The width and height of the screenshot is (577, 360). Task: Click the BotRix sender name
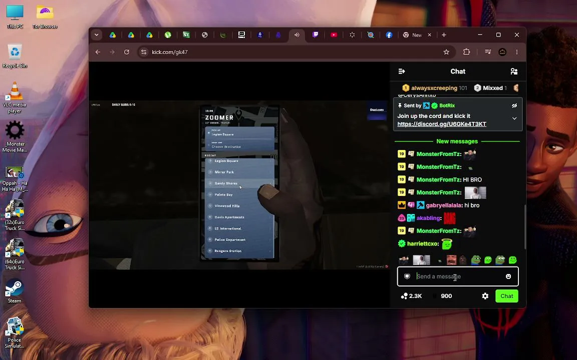pos(447,105)
